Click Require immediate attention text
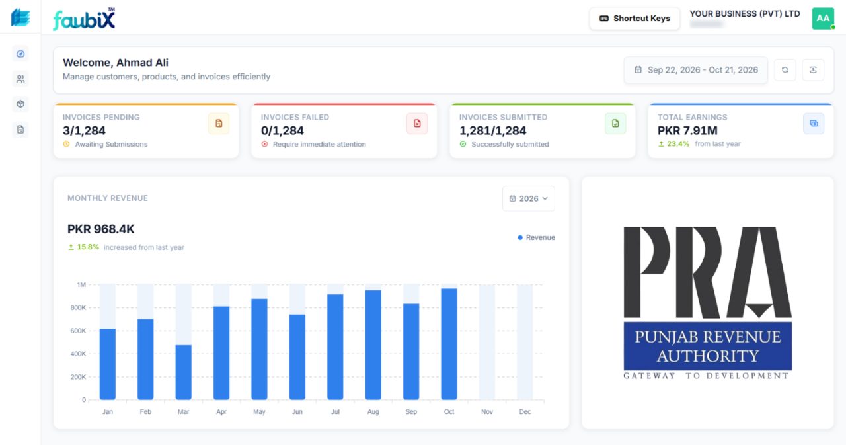 [319, 144]
